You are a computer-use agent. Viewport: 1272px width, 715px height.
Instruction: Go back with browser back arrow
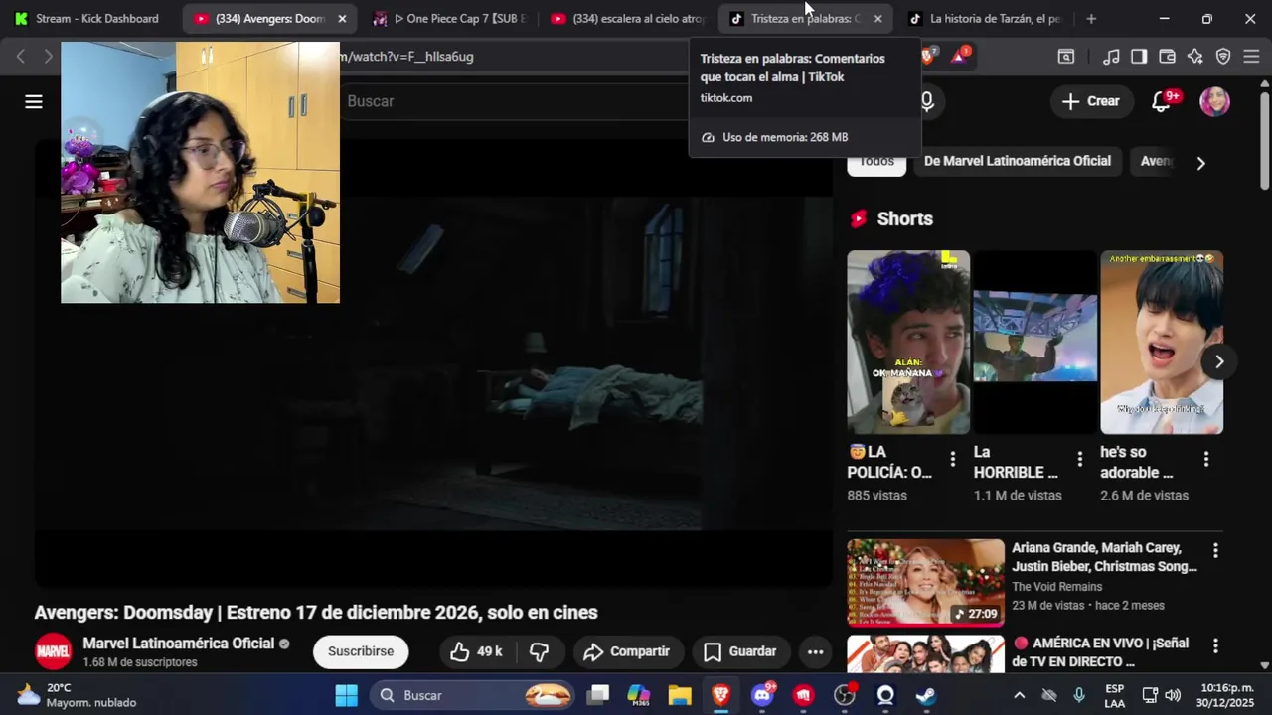[21, 57]
